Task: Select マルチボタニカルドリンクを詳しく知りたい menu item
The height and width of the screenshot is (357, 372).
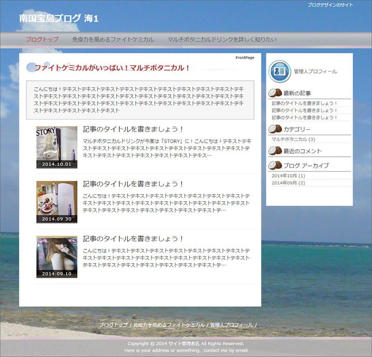Action: pos(222,40)
